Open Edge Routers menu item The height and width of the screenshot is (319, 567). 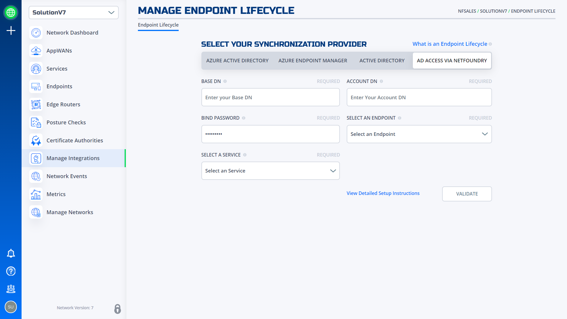pyautogui.click(x=74, y=105)
